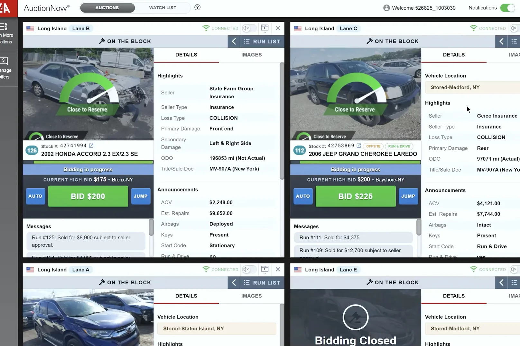520x346 pixels.
Task: Click the gavel icon in Lane A's On The Block bar
Action: [102, 282]
